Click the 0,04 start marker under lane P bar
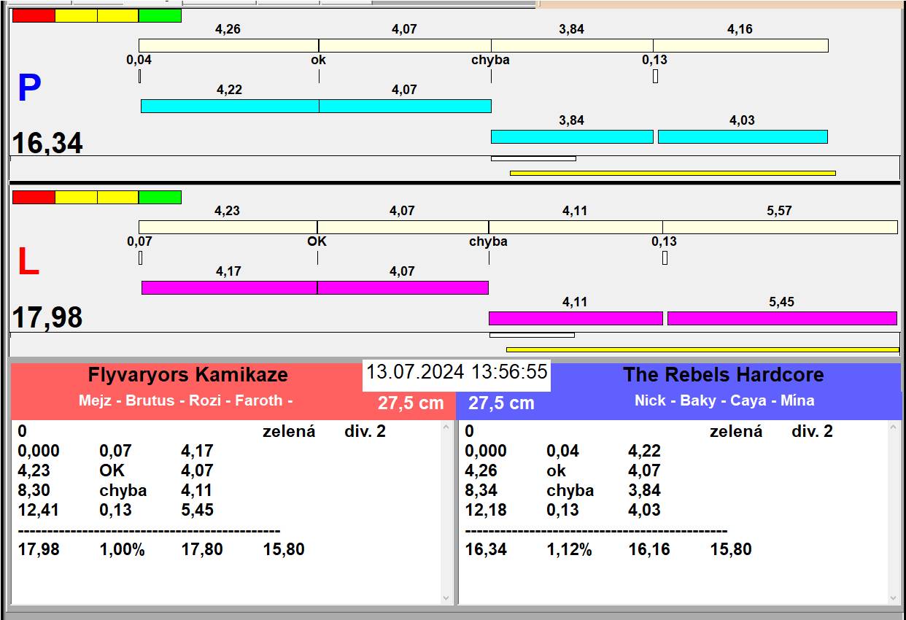906x620 pixels. (139, 76)
